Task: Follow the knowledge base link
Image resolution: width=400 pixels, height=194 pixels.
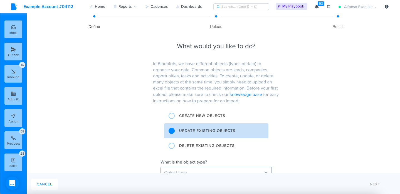Action: tap(246, 95)
